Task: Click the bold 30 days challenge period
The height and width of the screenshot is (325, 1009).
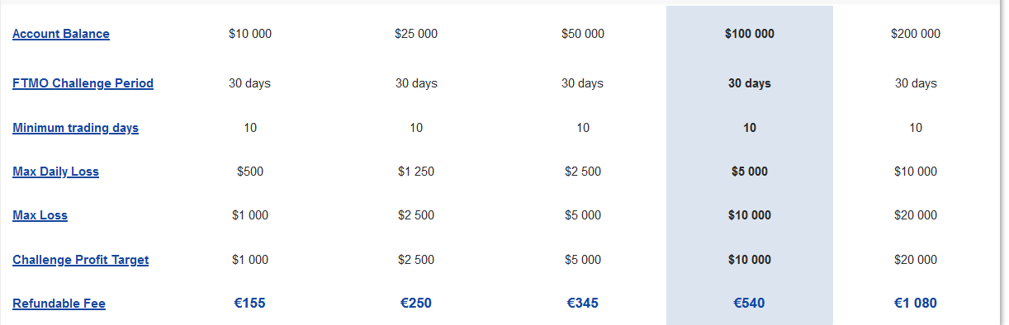Action: [750, 83]
